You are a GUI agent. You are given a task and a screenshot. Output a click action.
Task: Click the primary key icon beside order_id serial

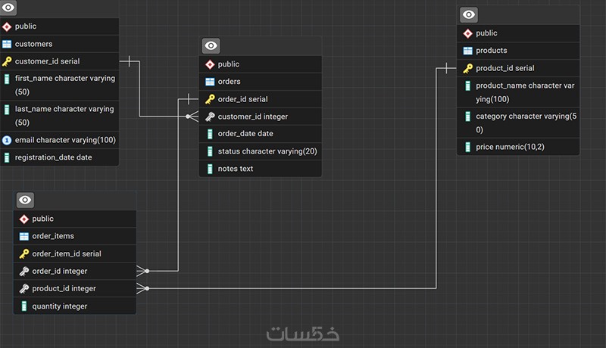[x=210, y=99]
